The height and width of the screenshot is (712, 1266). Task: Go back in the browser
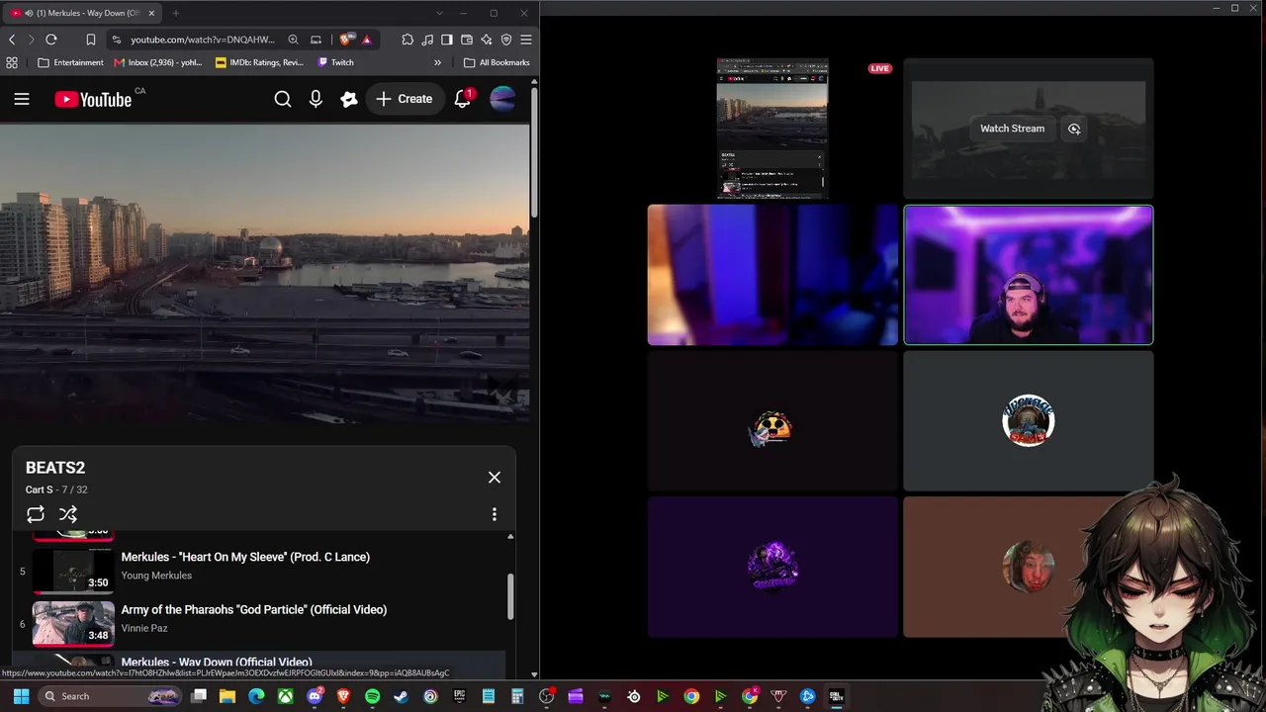[12, 40]
